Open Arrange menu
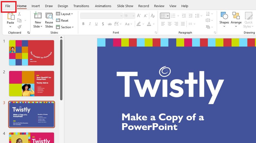Image resolution: width=256 pixels, height=143 pixels. coord(236,20)
